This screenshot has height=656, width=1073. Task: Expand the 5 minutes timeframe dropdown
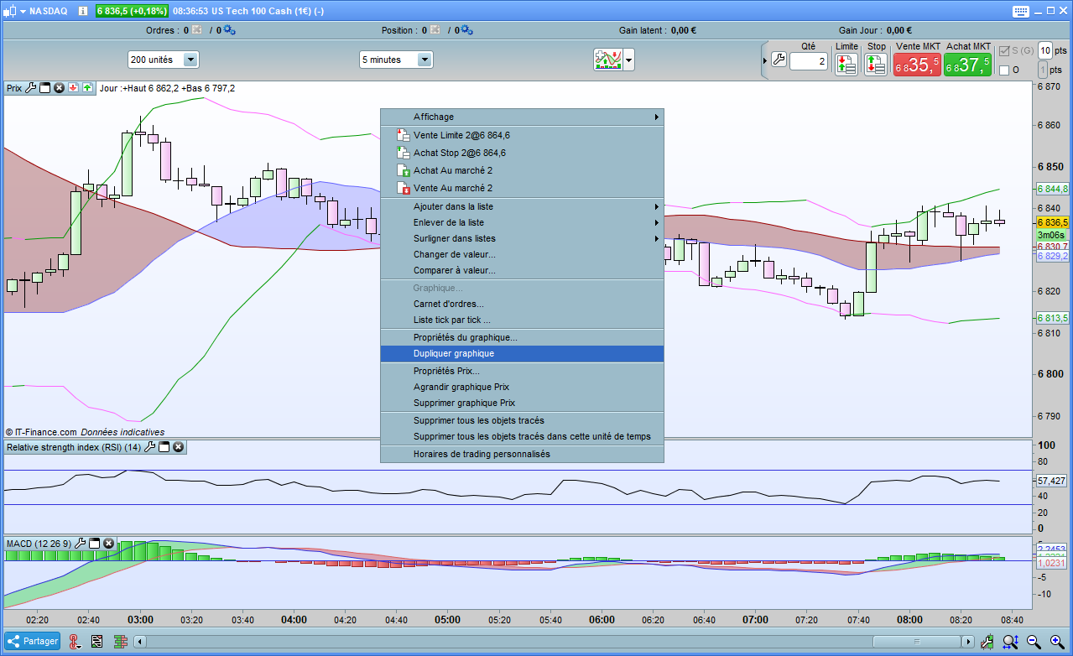point(425,60)
